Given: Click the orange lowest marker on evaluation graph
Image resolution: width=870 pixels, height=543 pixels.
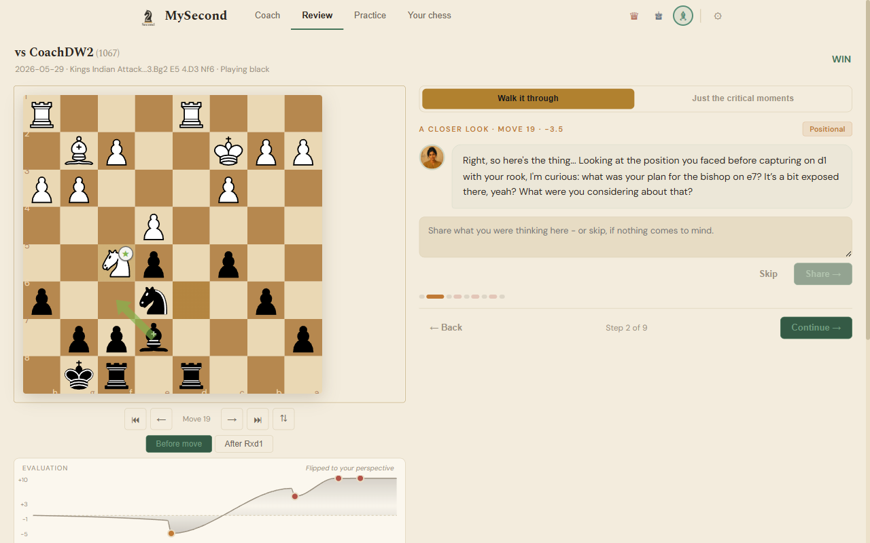Looking at the screenshot, I should pyautogui.click(x=171, y=533).
